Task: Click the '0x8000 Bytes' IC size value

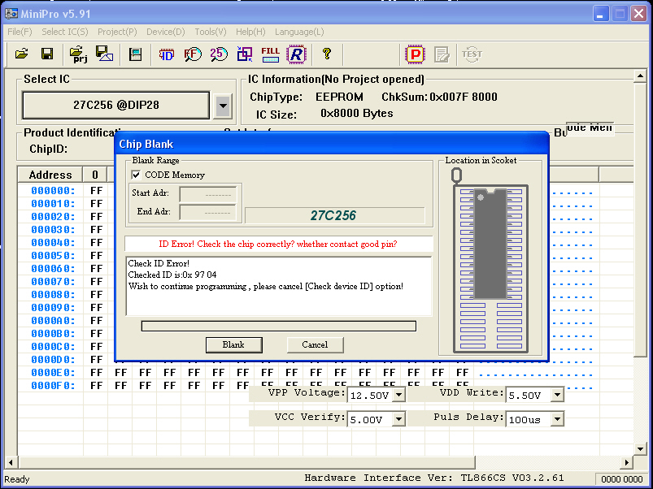Action: click(x=356, y=114)
